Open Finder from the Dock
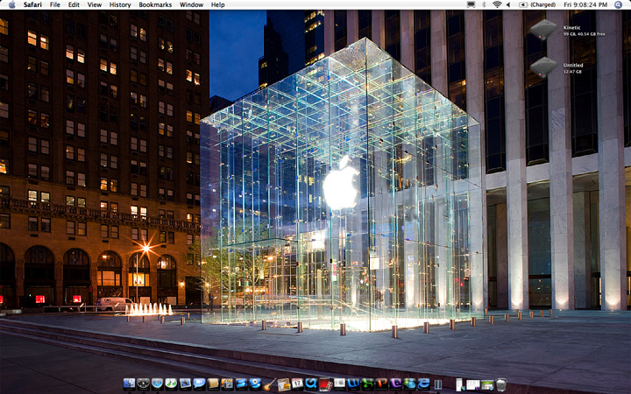Screen dimensions: 631x394 (130, 384)
